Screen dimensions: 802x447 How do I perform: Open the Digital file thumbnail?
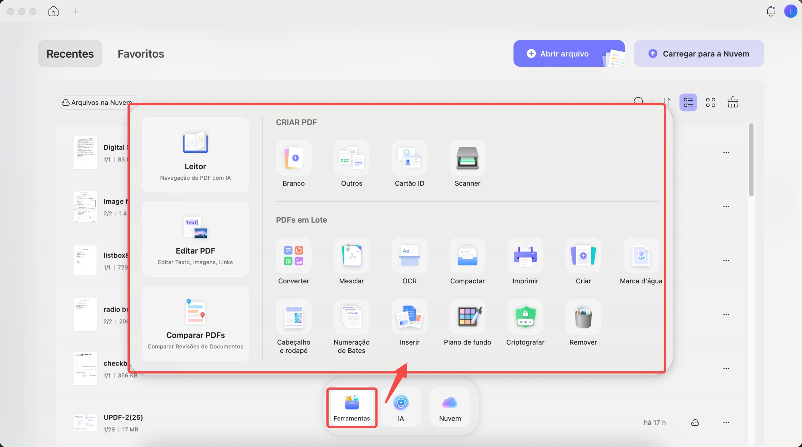coord(85,153)
